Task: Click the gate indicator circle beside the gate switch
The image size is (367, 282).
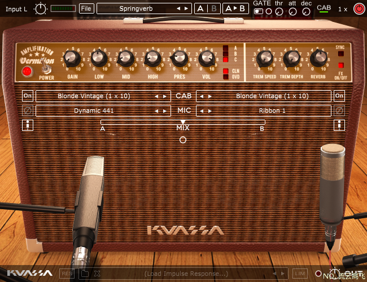Action: tap(269, 11)
